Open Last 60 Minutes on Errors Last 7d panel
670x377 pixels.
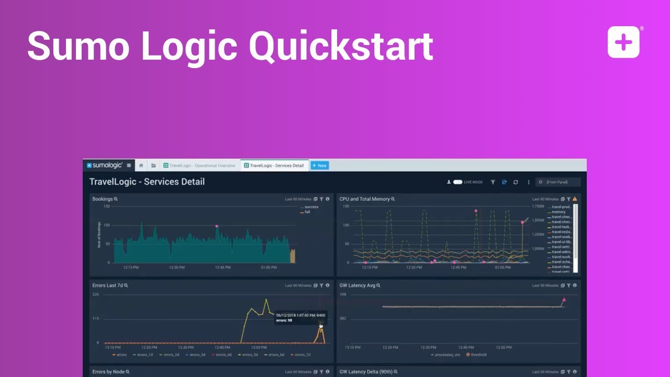pos(298,285)
